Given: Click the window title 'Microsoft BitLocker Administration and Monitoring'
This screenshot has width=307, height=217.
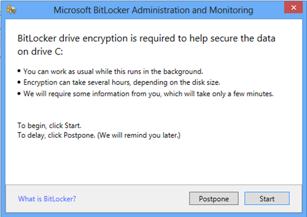Looking at the screenshot, I should [x=153, y=10].
